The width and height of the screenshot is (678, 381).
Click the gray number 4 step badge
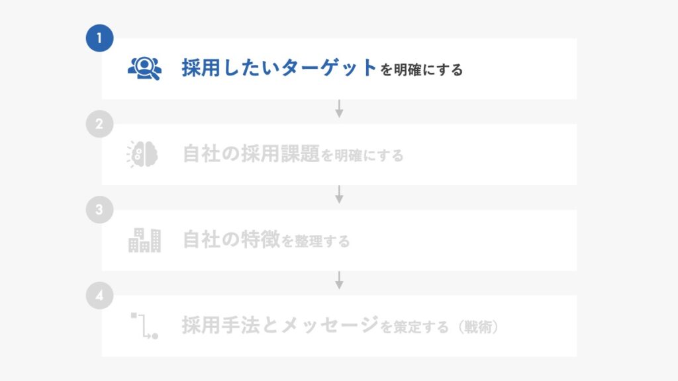coord(99,296)
